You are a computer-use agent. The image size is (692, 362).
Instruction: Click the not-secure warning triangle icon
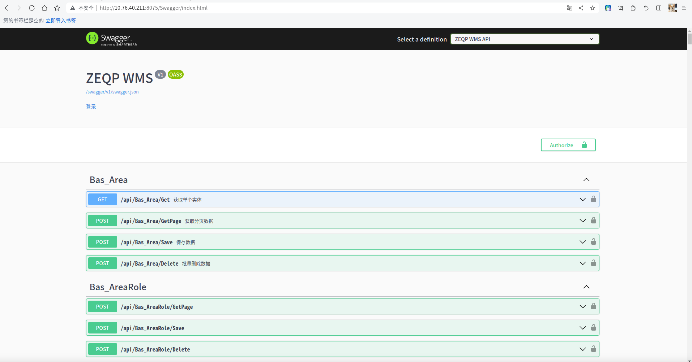coord(73,8)
